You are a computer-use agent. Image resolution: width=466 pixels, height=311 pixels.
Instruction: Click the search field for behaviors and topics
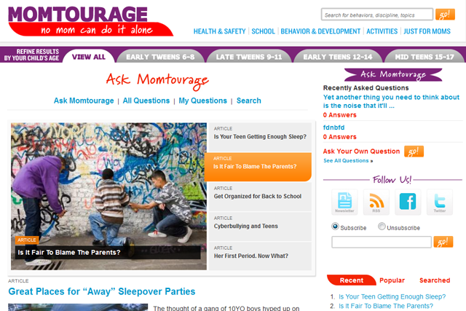coord(377,15)
